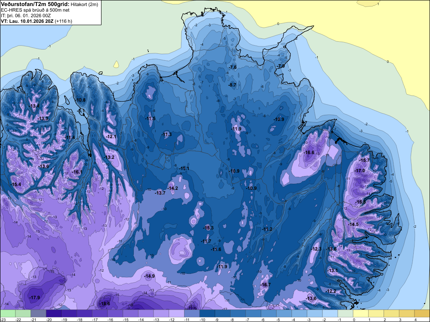430x322 pixels.
Task: Click the -15.4 temperature value on the map
Action: point(16,184)
